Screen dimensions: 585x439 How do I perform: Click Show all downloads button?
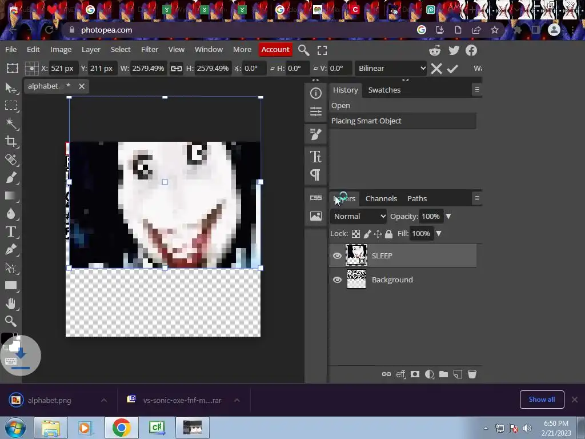[542, 400]
